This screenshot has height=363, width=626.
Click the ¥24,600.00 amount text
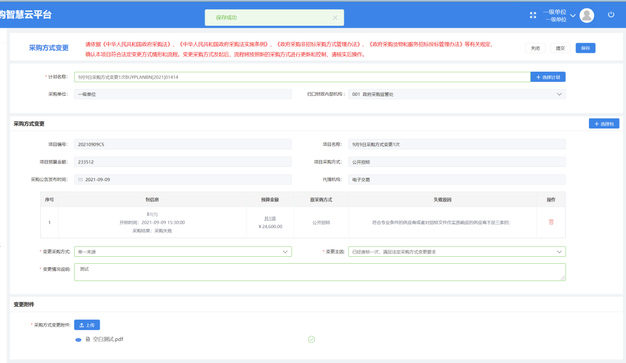(270, 227)
